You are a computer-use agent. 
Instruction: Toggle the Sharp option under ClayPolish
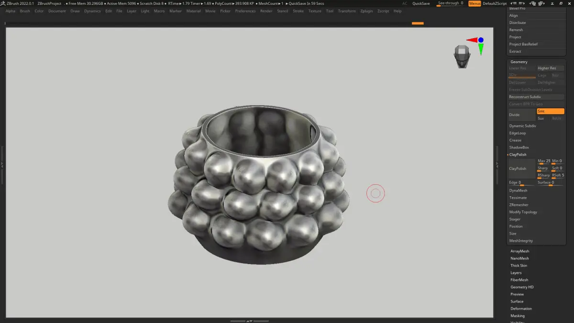543,168
